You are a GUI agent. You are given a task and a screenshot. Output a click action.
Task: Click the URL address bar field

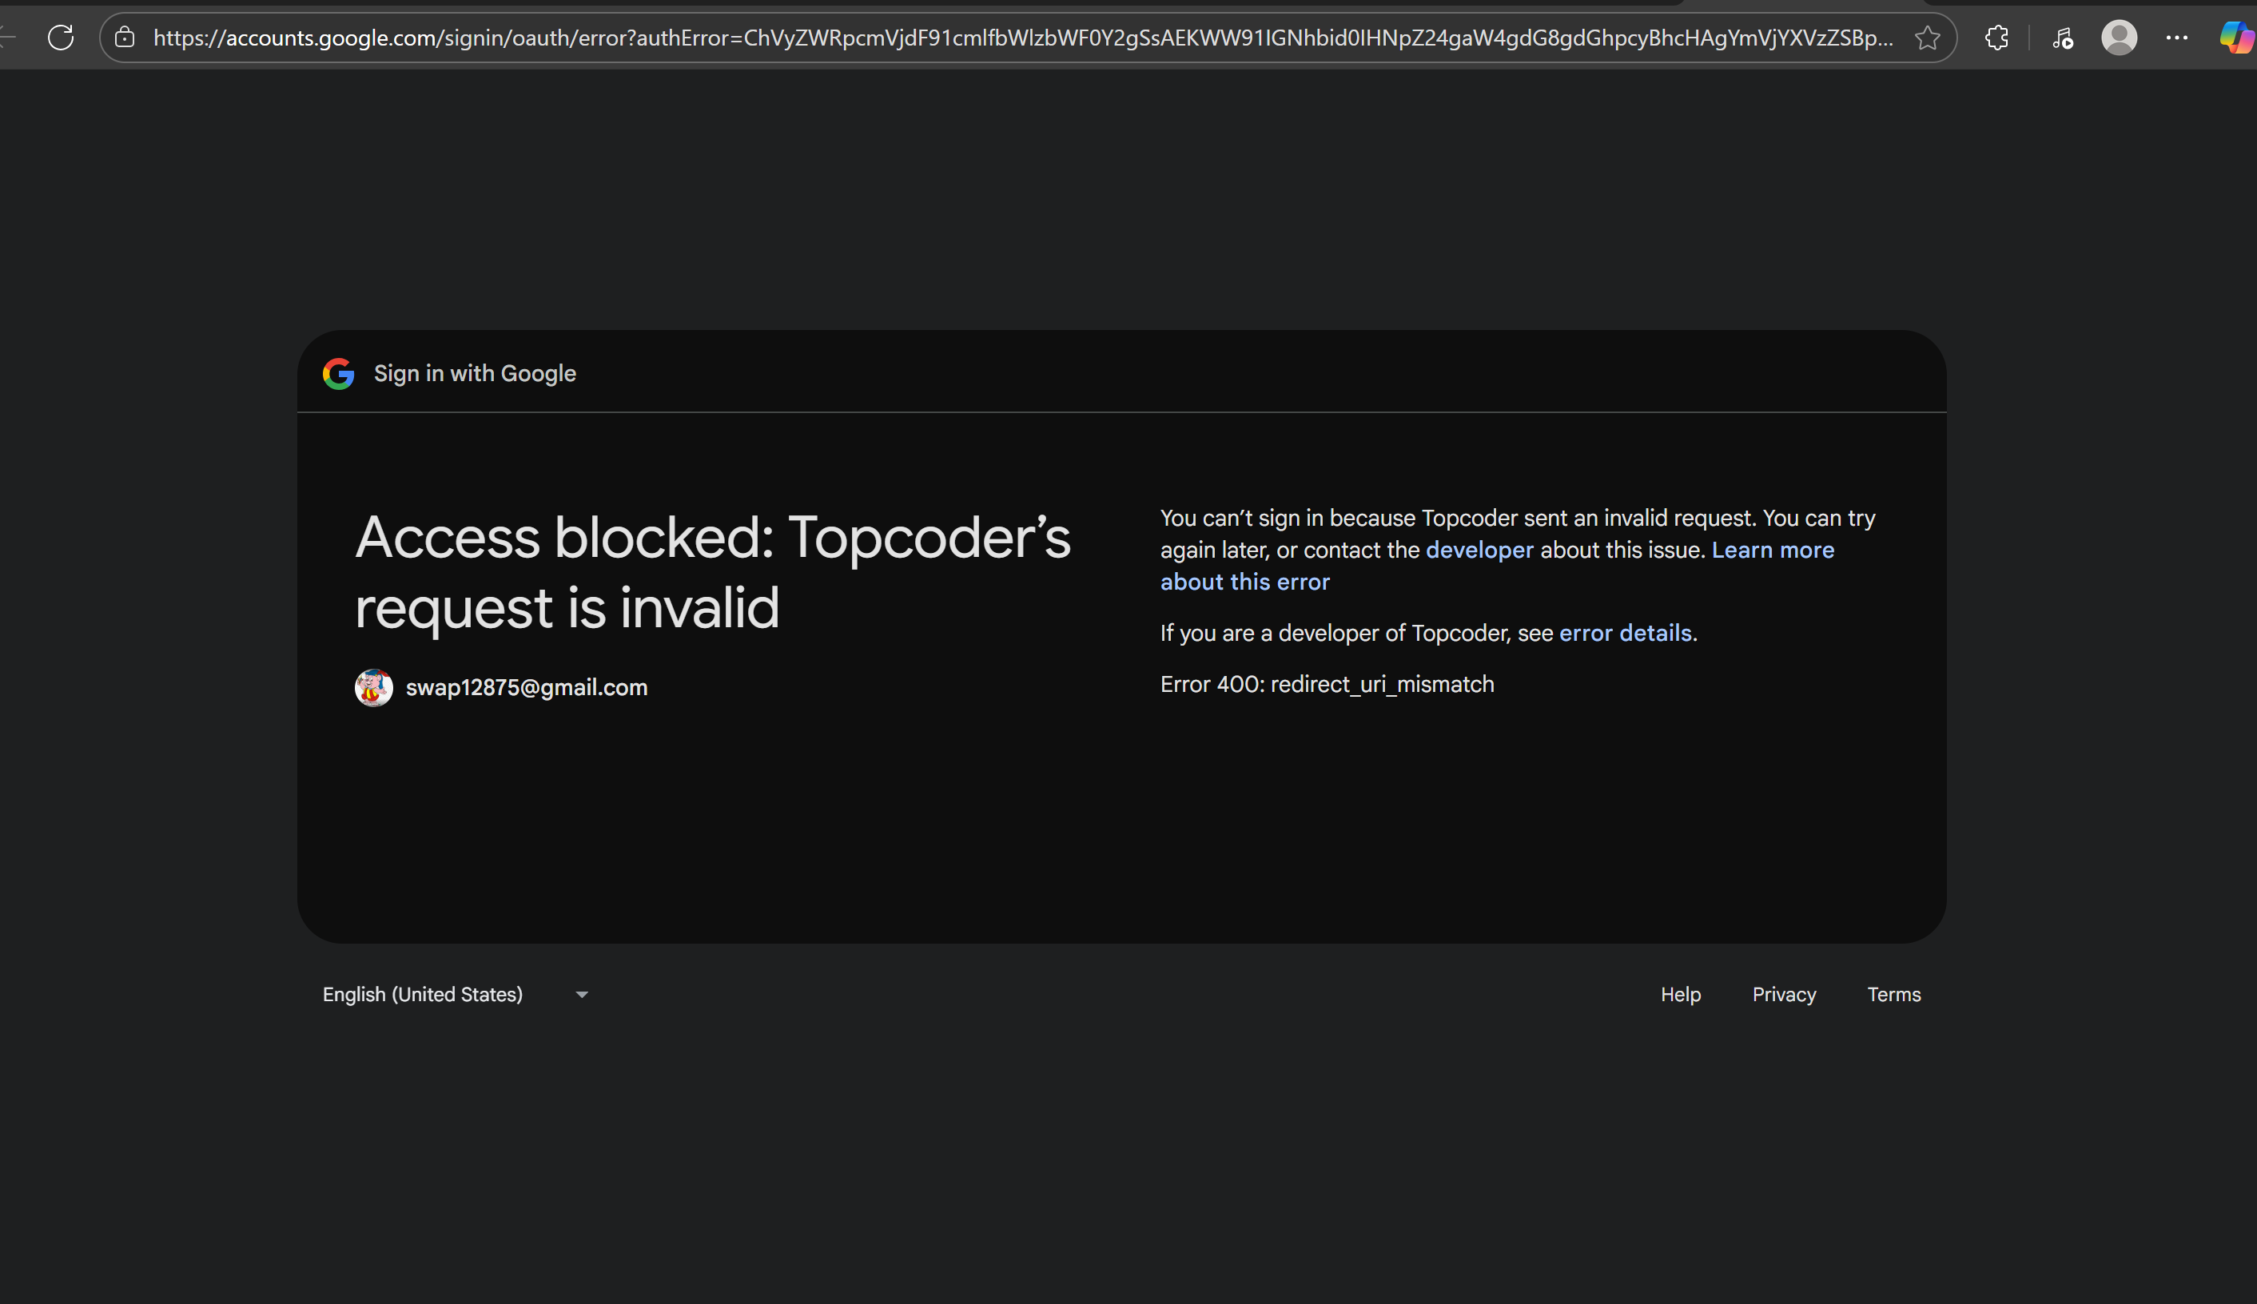click(x=1021, y=38)
